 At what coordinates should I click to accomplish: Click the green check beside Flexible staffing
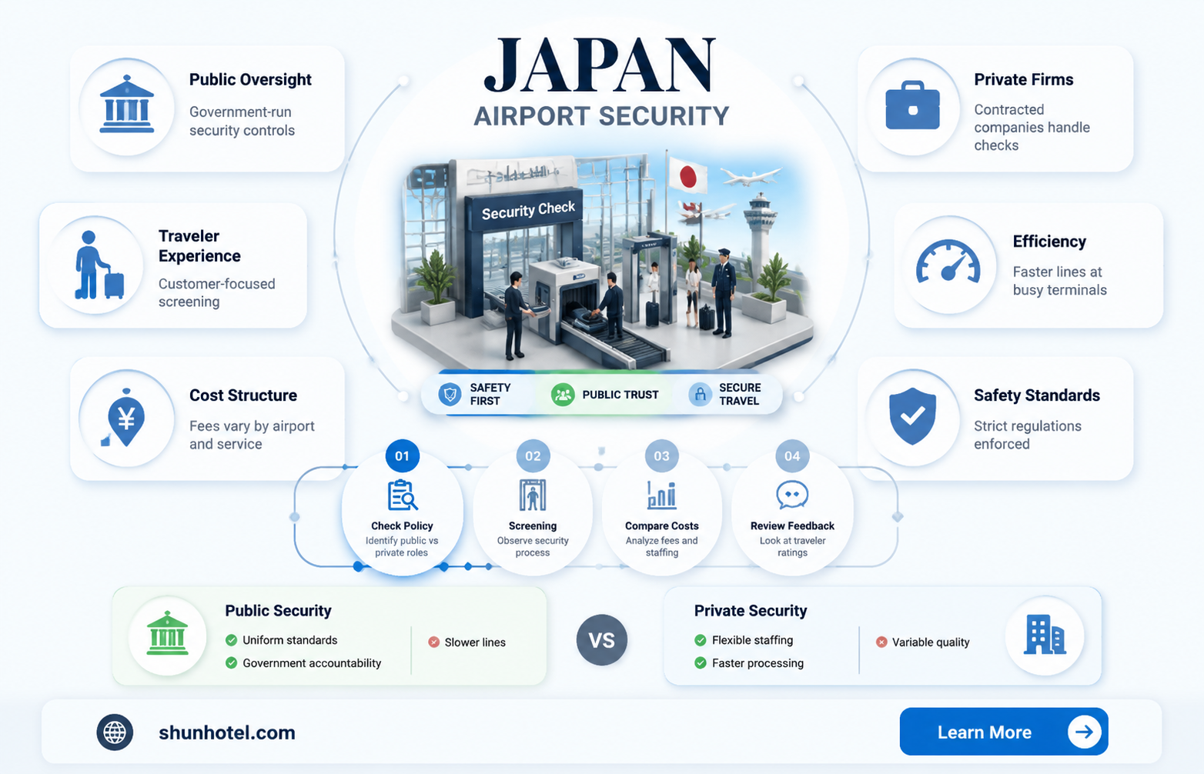700,640
